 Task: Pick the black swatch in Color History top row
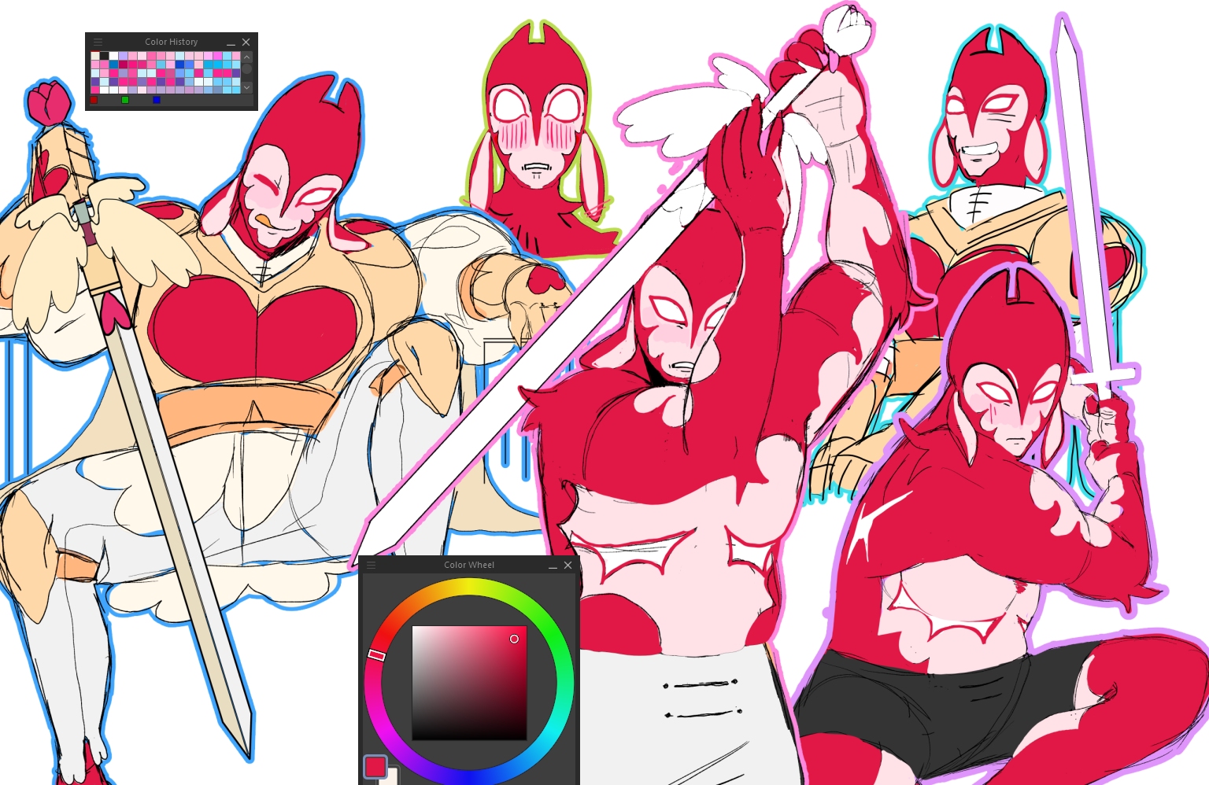coord(105,56)
